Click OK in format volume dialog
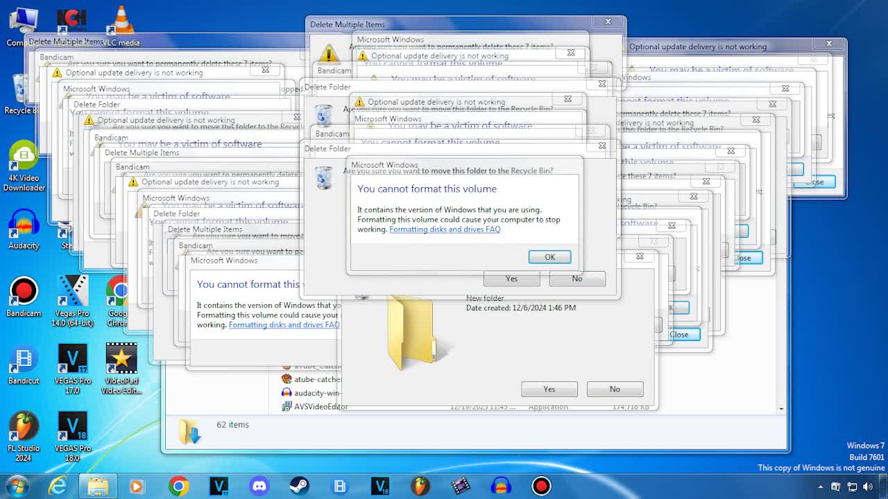 pos(549,257)
